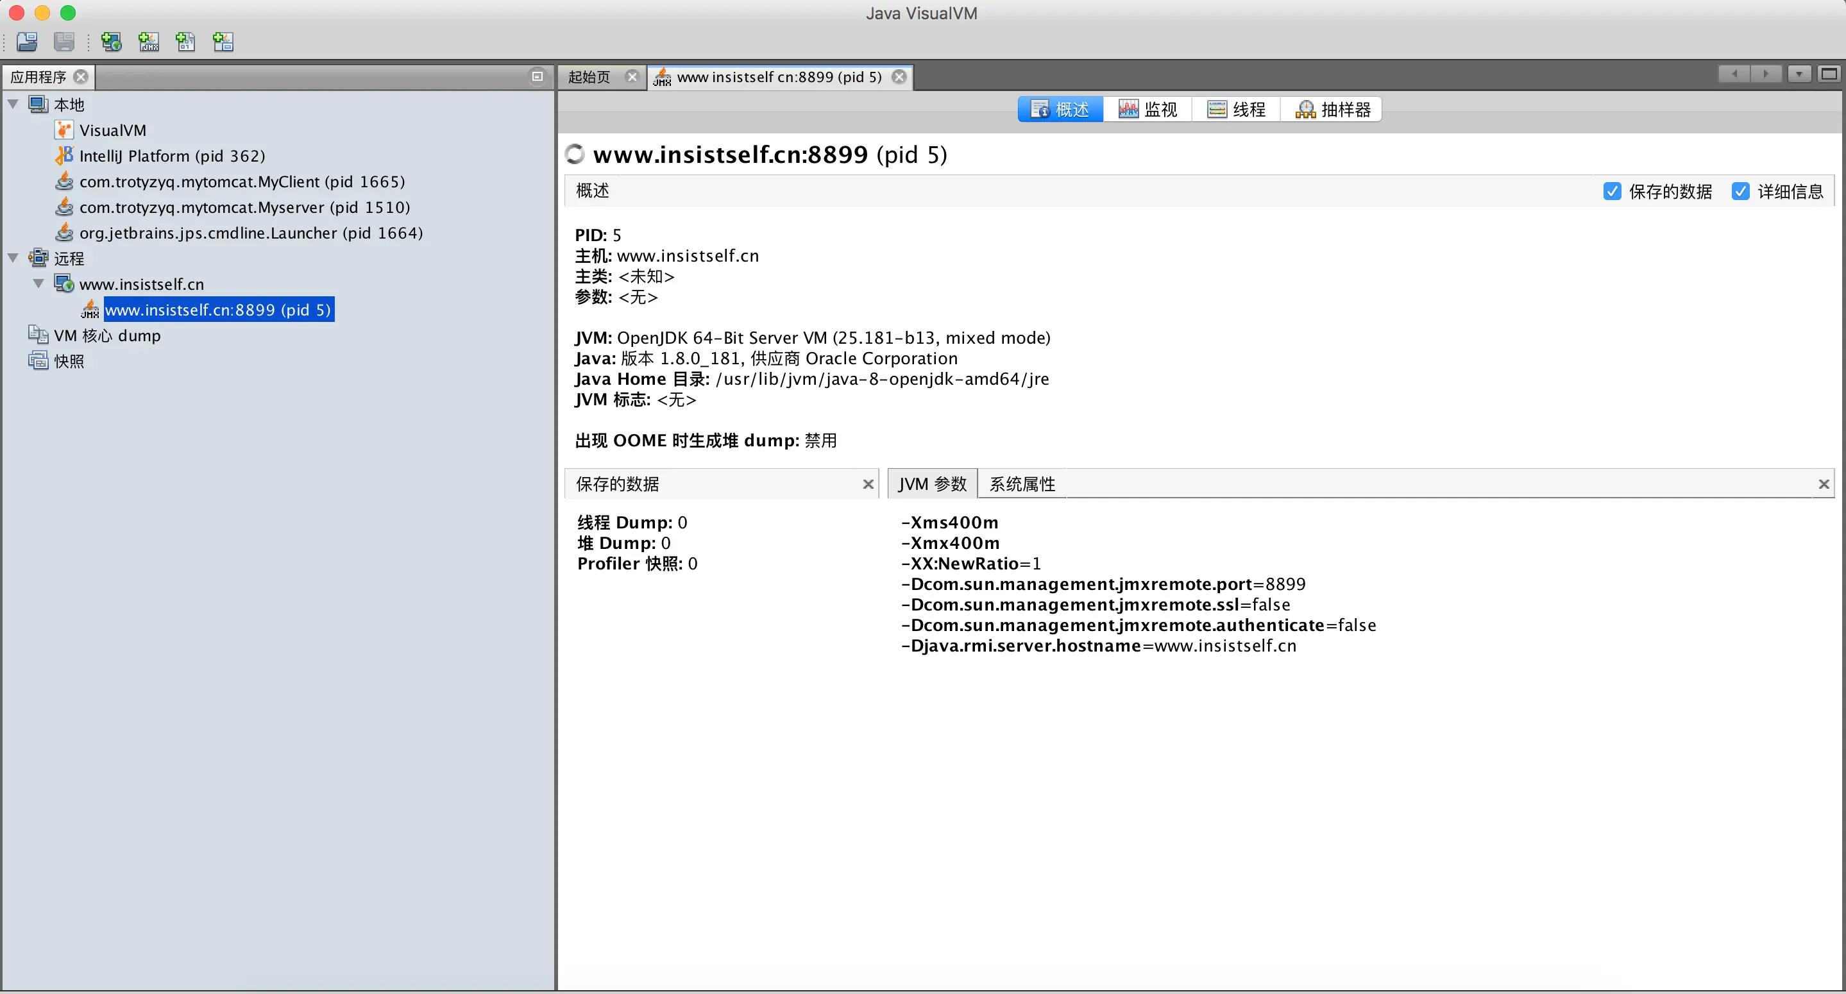Close the 保存的数据 section panel

point(868,484)
